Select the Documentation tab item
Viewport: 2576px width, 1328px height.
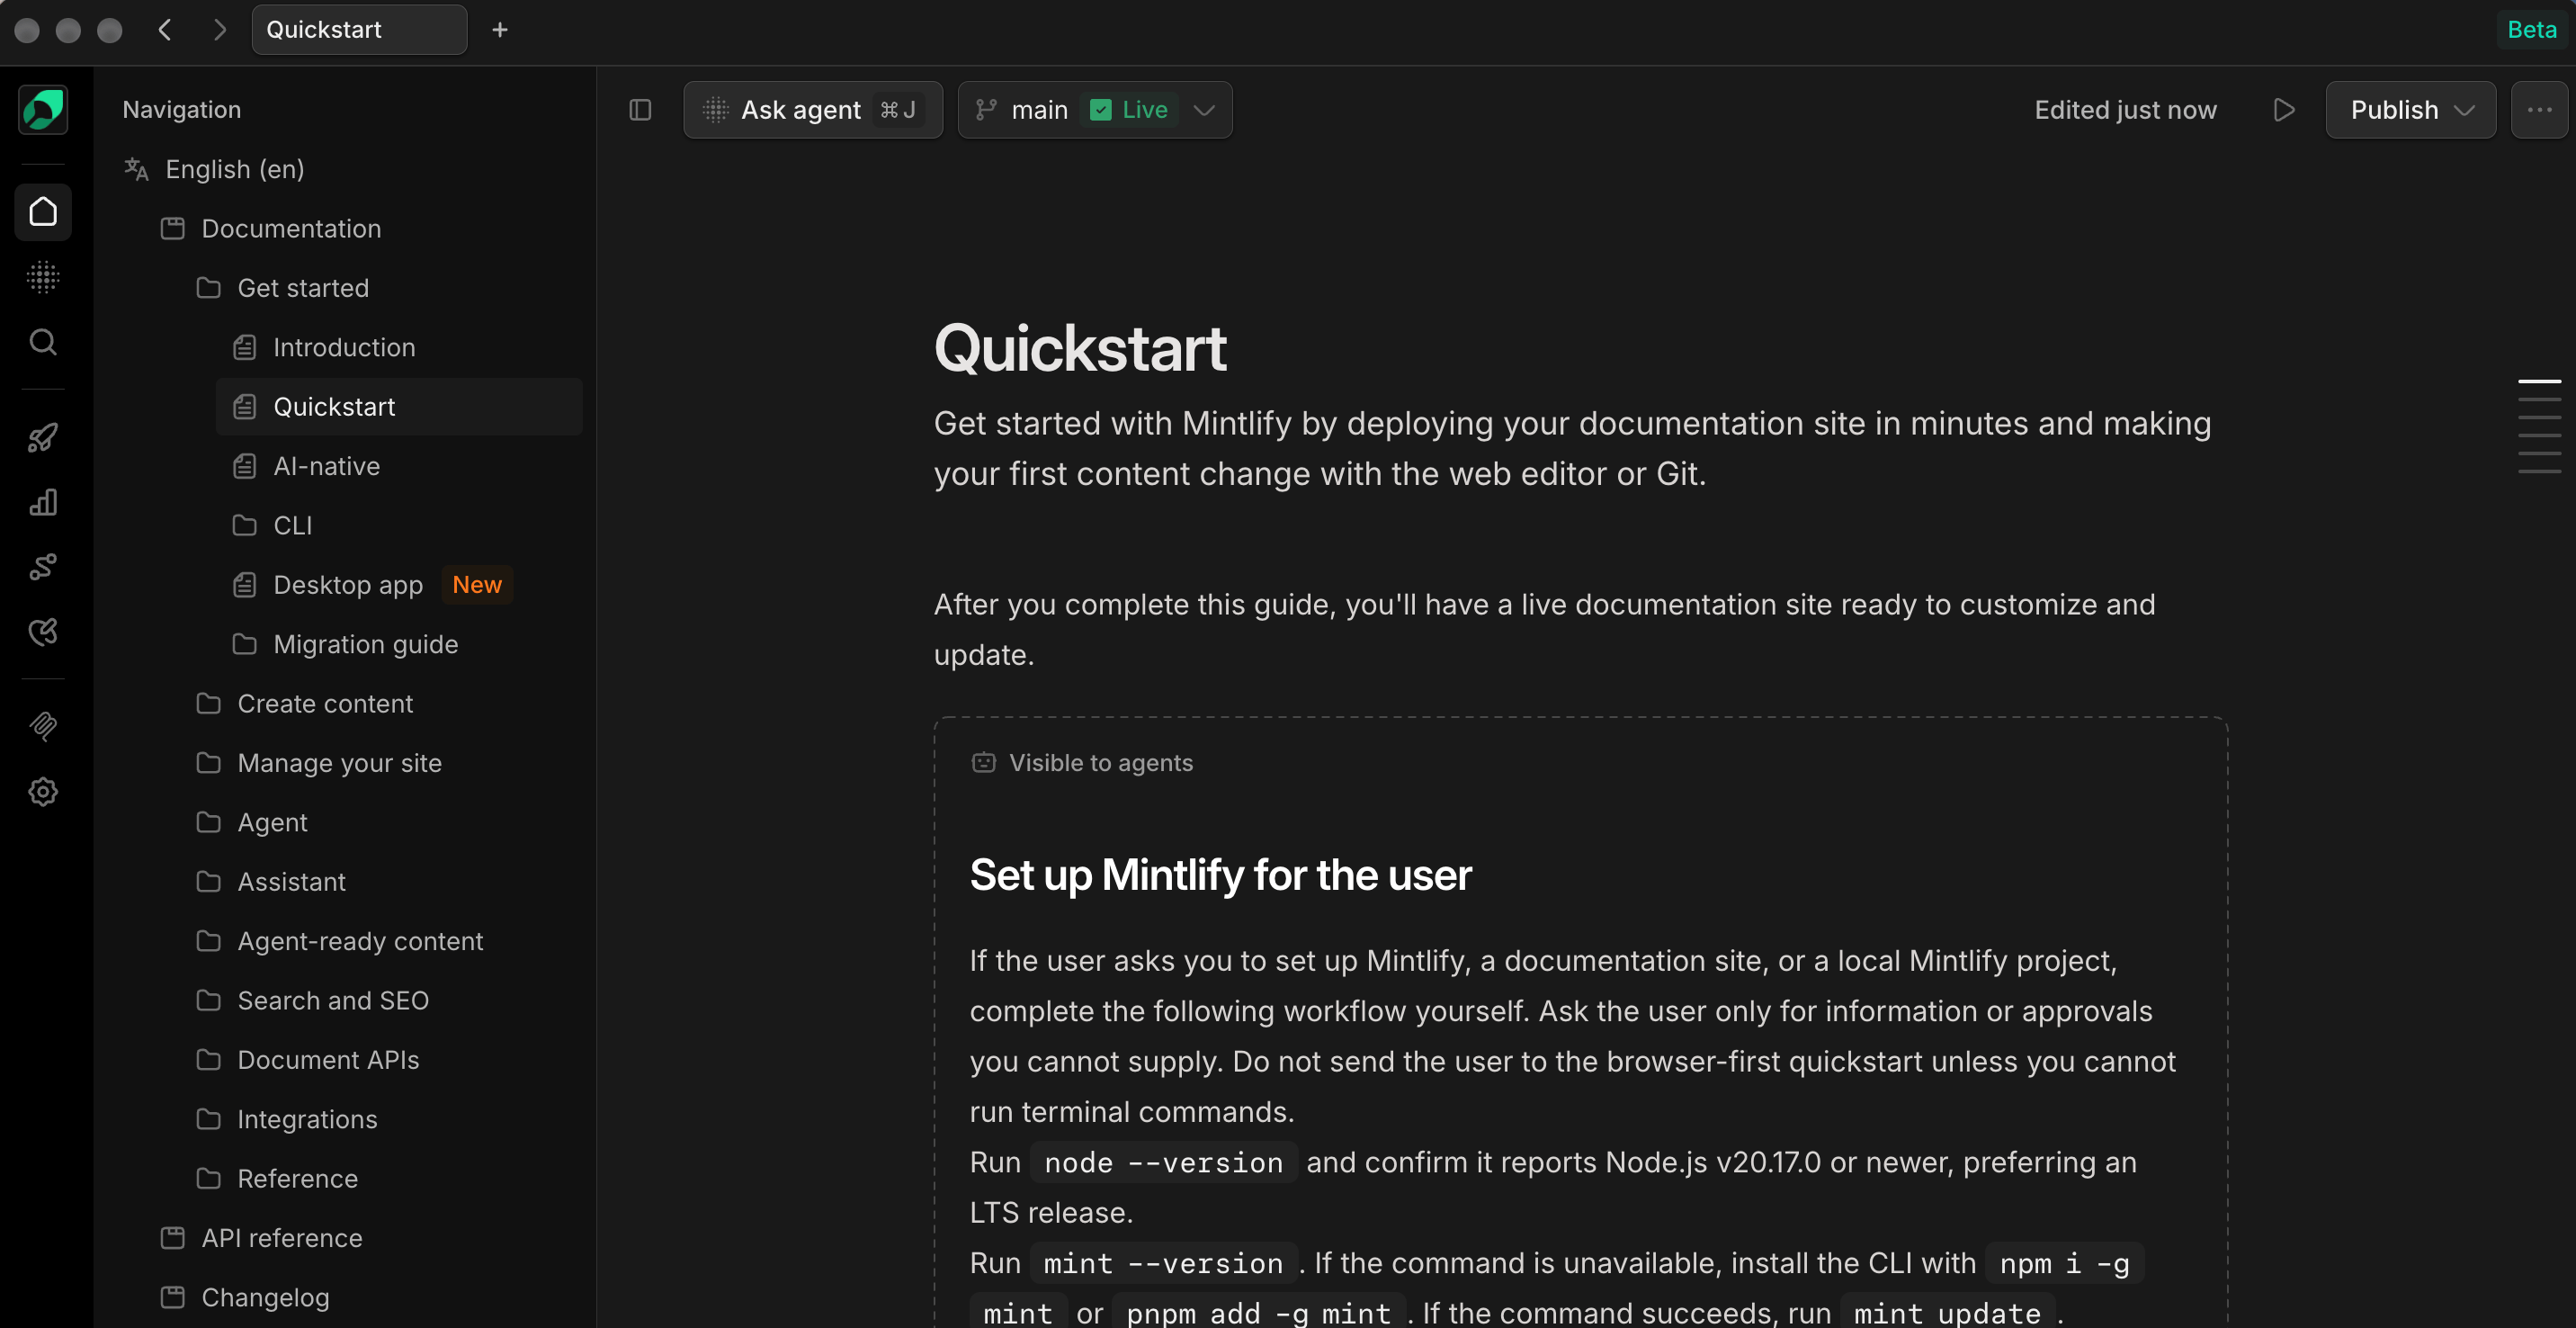point(272,229)
